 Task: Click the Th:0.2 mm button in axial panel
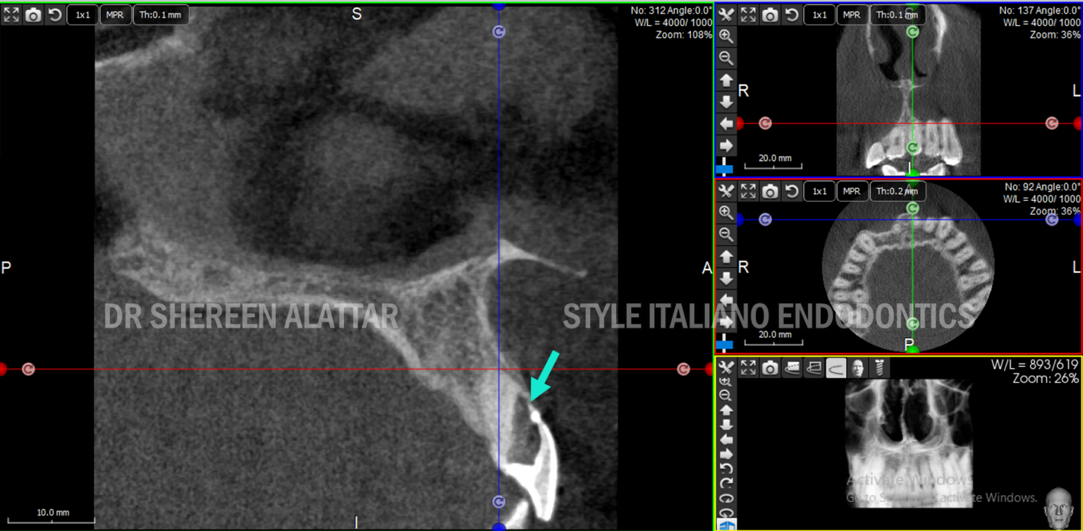coord(898,190)
